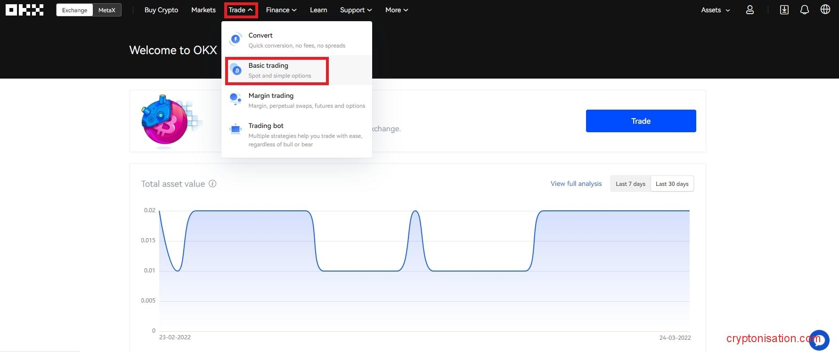839x352 pixels.
Task: Open the Assets dropdown
Action: pos(715,10)
